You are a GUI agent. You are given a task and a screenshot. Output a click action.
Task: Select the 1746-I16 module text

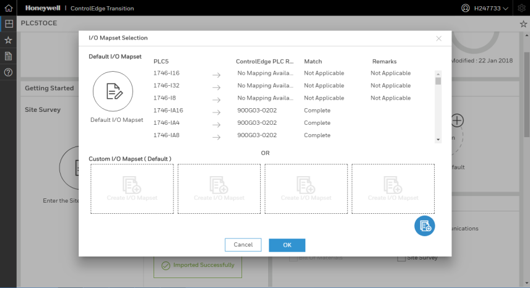(167, 73)
